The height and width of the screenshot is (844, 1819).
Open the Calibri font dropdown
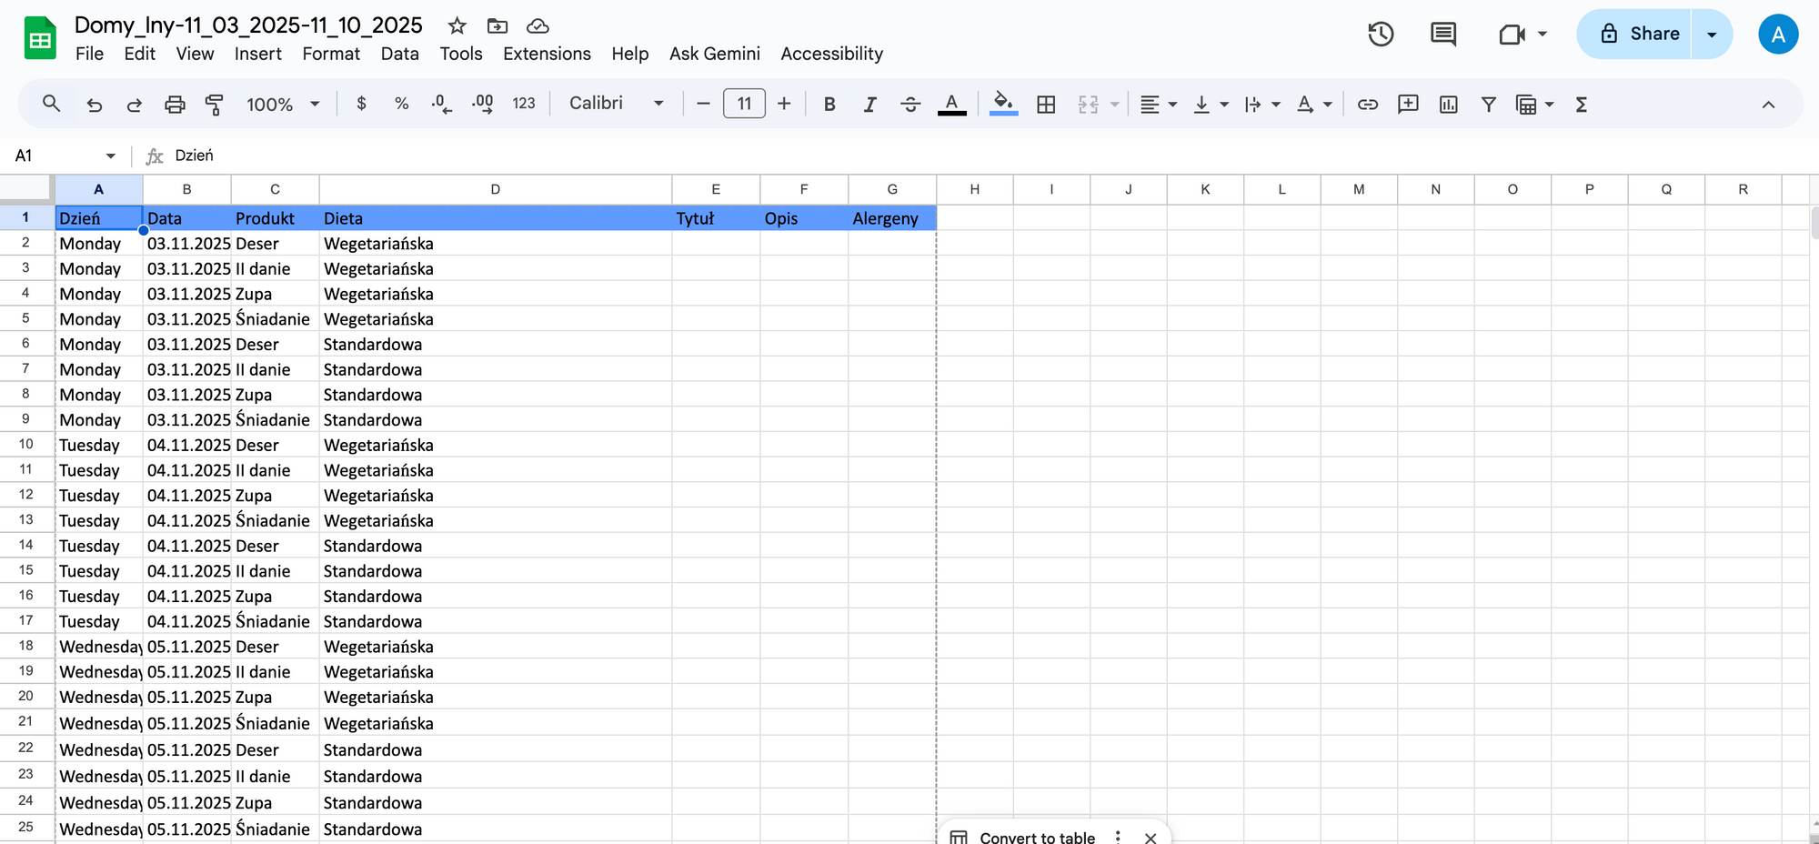616,104
